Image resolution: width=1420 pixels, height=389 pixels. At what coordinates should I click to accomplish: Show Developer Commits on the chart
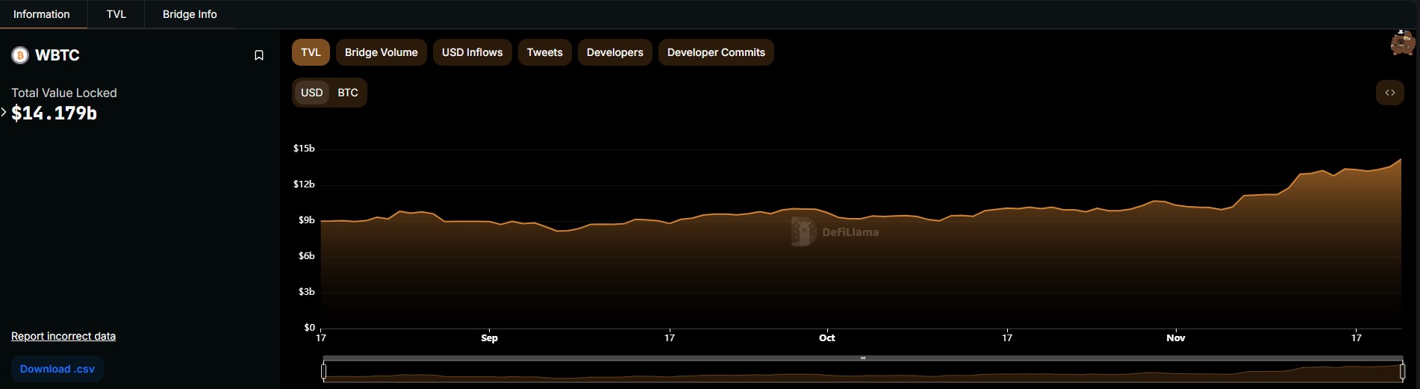tap(715, 52)
